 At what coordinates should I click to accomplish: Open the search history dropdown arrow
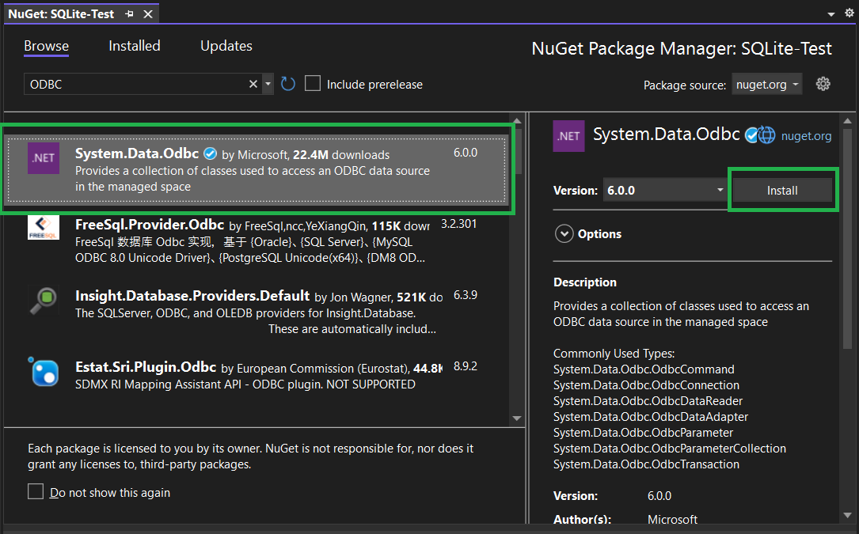(268, 84)
